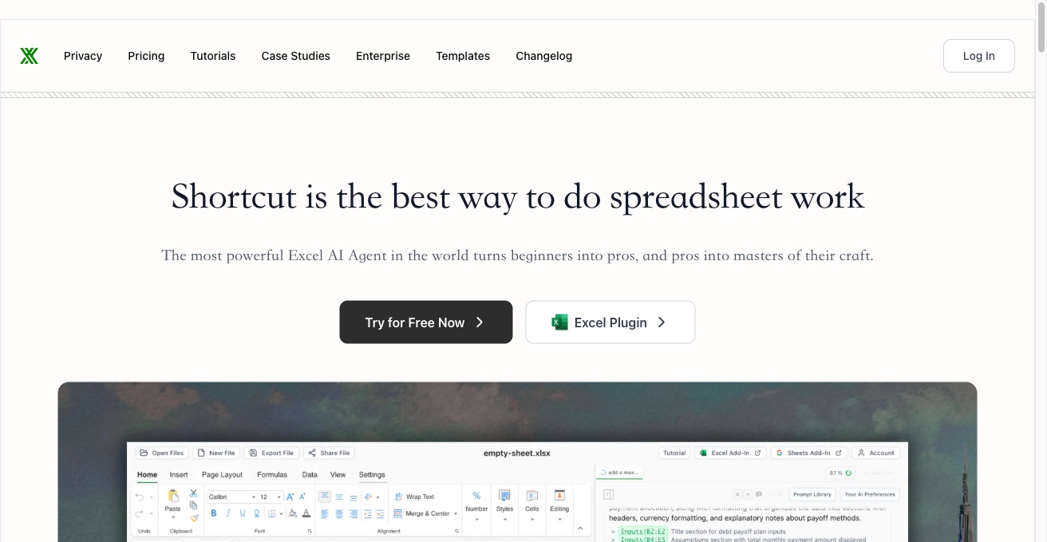
Task: Toggle Italic formatting in Font group
Action: [x=227, y=513]
